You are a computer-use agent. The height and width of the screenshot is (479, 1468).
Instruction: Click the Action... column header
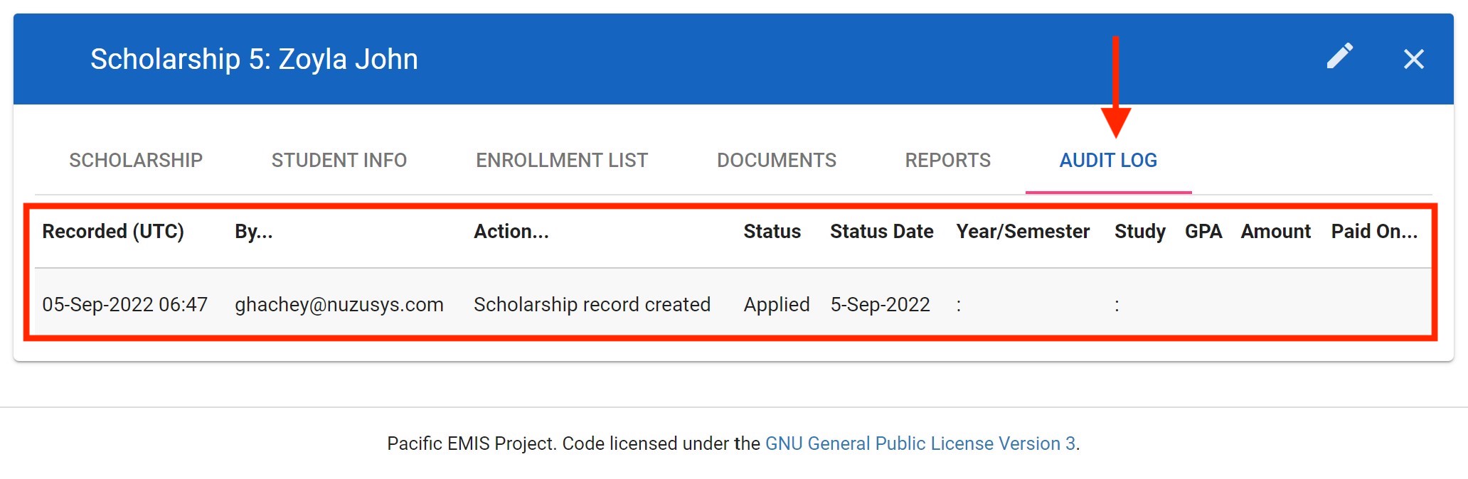tap(511, 232)
